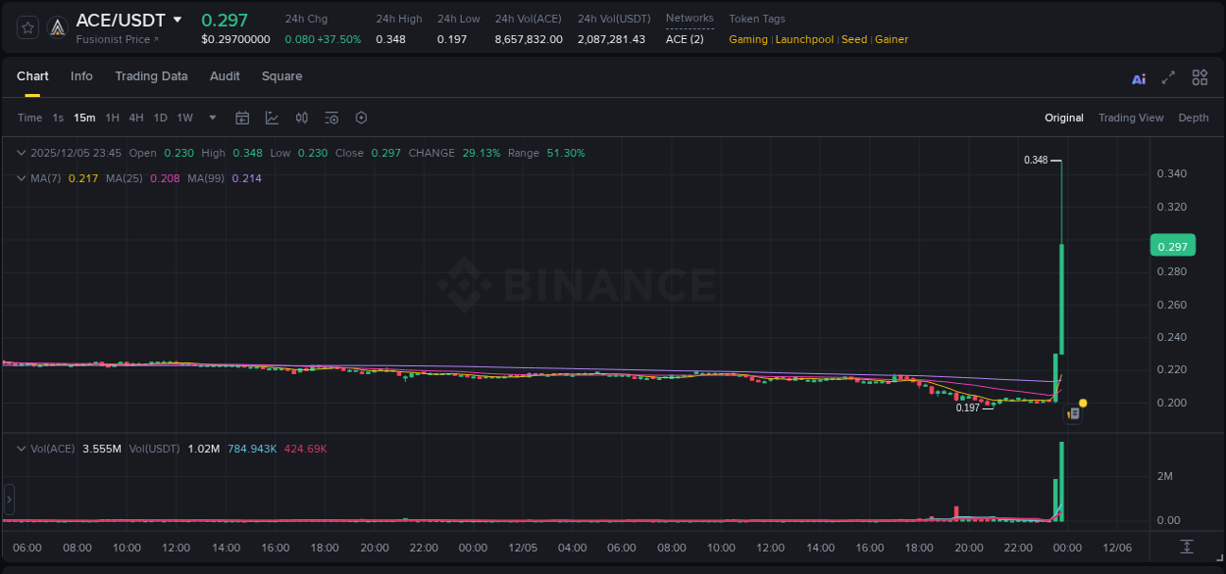Collapse the MA indicator row chevron

pyautogui.click(x=20, y=178)
